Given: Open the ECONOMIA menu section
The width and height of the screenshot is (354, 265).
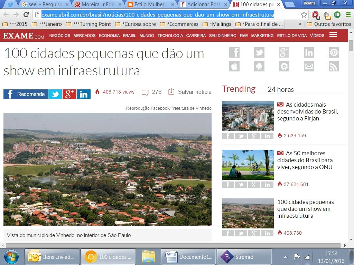Looking at the screenshot, I should tap(109, 36).
